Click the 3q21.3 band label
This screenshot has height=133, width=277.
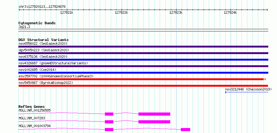click(x=24, y=27)
